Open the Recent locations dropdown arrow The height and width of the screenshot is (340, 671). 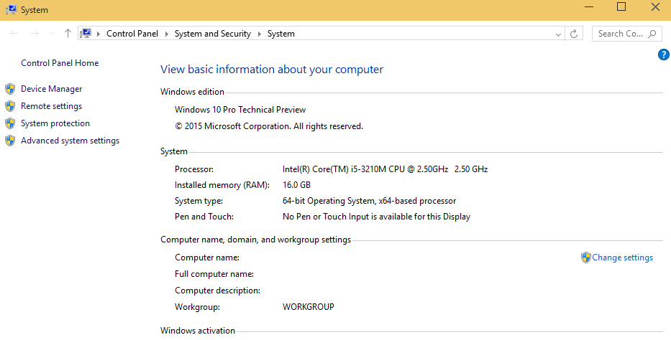(51, 34)
